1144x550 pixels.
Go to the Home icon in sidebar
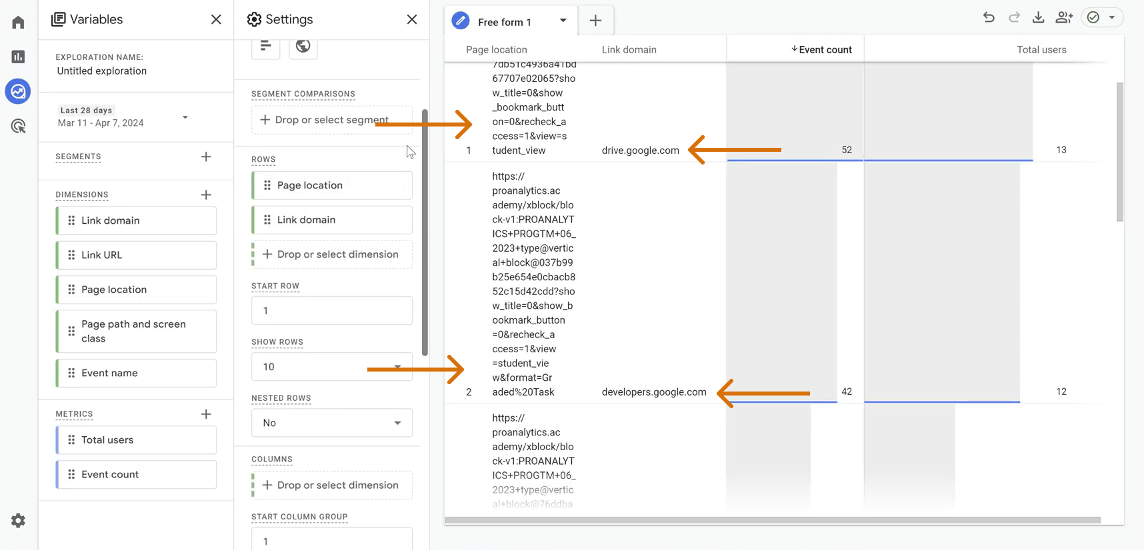pos(18,23)
